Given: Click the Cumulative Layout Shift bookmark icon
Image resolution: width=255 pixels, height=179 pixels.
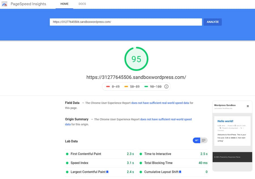Looking at the screenshot, I should 180,172.
